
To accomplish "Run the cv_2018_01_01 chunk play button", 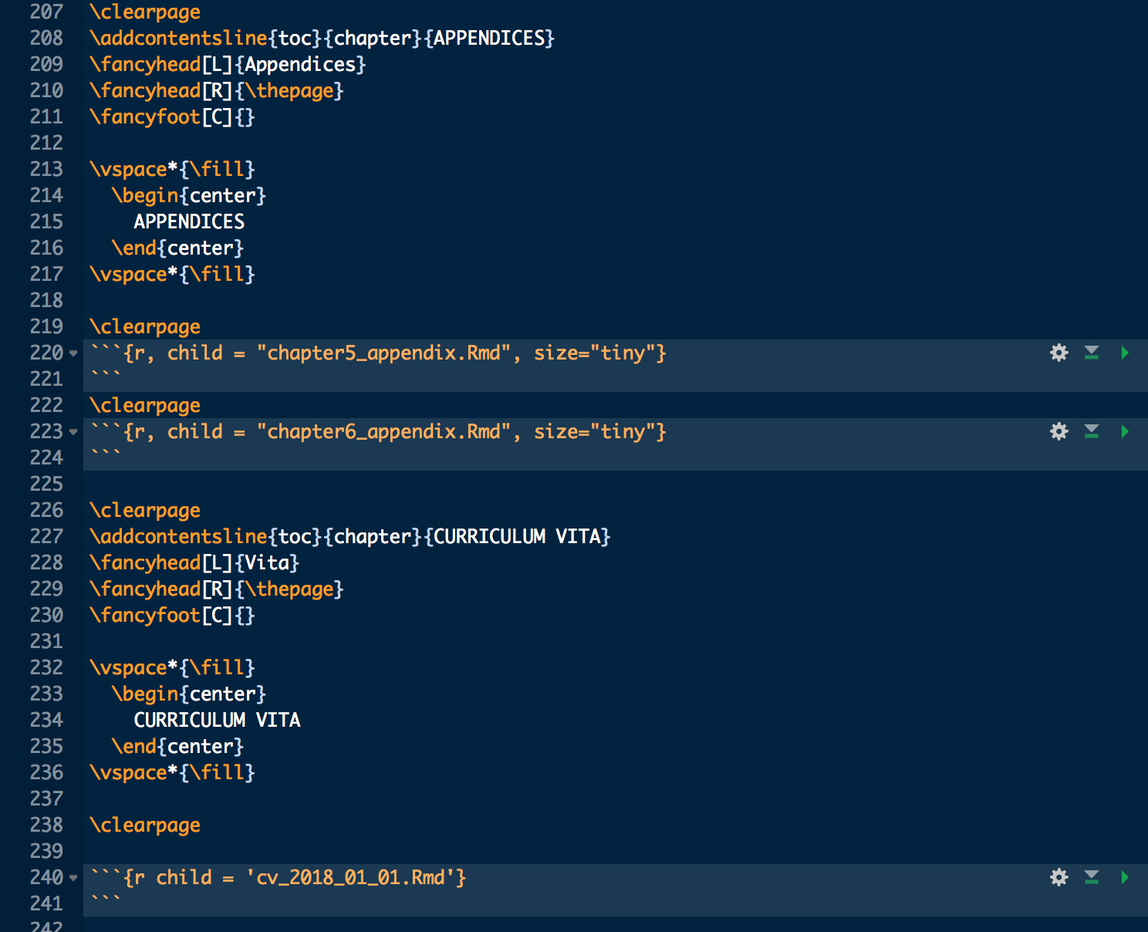I will point(1125,877).
